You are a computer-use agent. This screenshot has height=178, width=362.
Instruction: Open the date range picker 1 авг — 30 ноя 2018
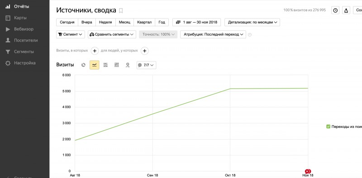(196, 23)
